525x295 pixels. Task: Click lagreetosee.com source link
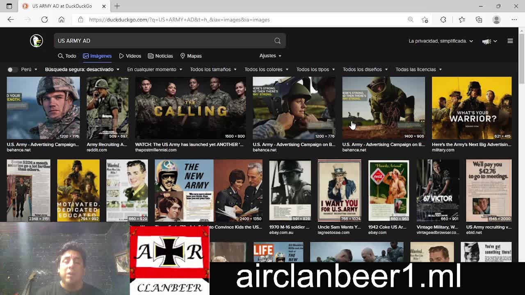333,233
